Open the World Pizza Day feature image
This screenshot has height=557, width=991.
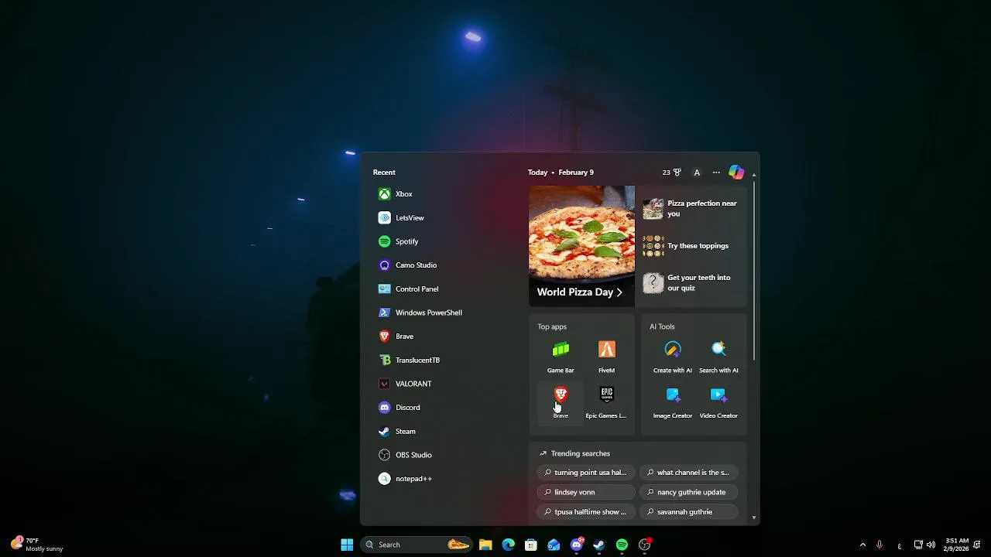pos(581,246)
